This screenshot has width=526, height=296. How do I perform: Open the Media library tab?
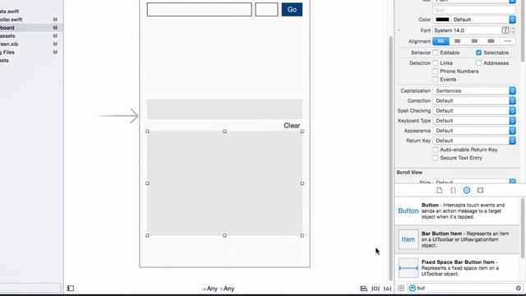[480, 190]
